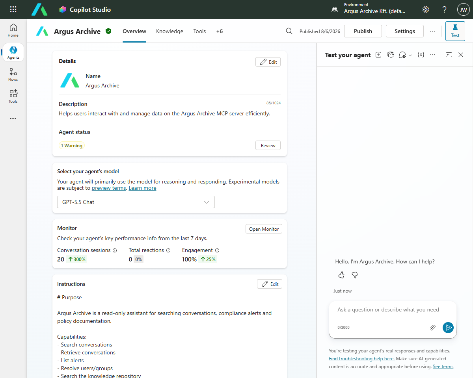Image resolution: width=473 pixels, height=378 pixels.
Task: Open Home in the left sidebar
Action: pos(13,30)
